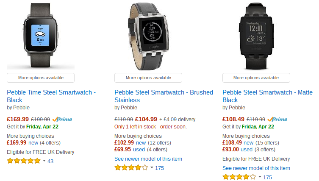Click the Prime logo beside £169.99
The height and width of the screenshot is (181, 319).
tap(62, 119)
